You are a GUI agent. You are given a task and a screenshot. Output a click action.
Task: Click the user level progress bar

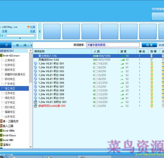20,36
